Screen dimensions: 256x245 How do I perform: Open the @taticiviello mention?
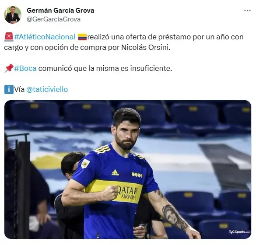(x=47, y=89)
